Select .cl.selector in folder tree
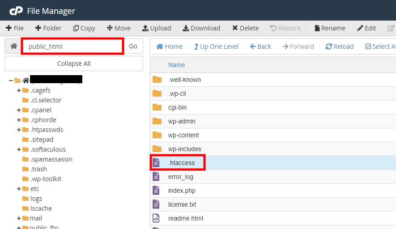Screen dimensions: 396x229 click(46, 100)
